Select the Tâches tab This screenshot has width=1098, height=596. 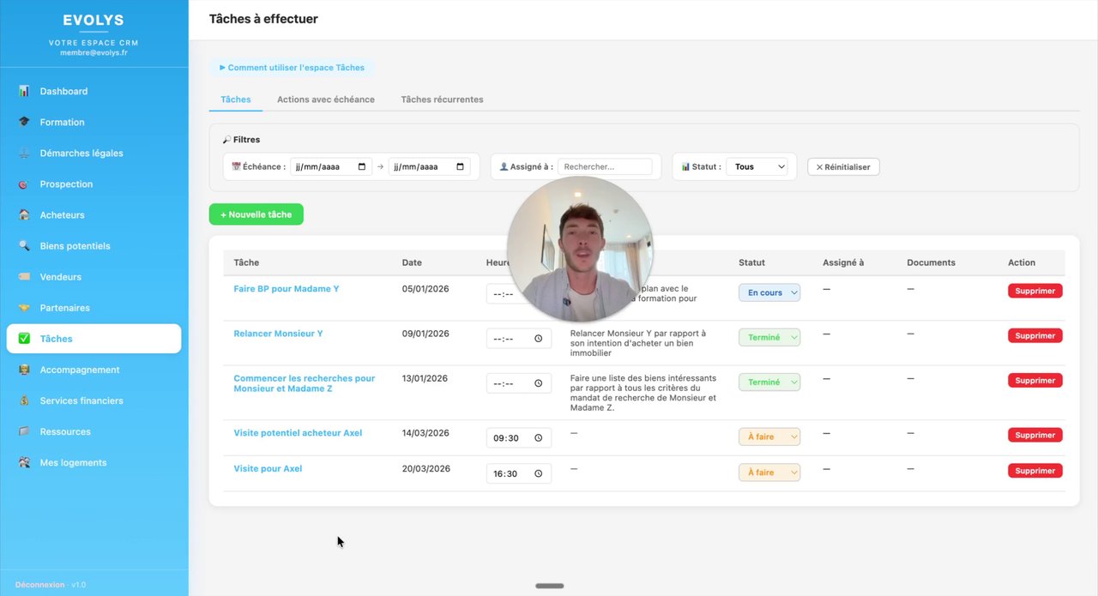[x=236, y=99]
